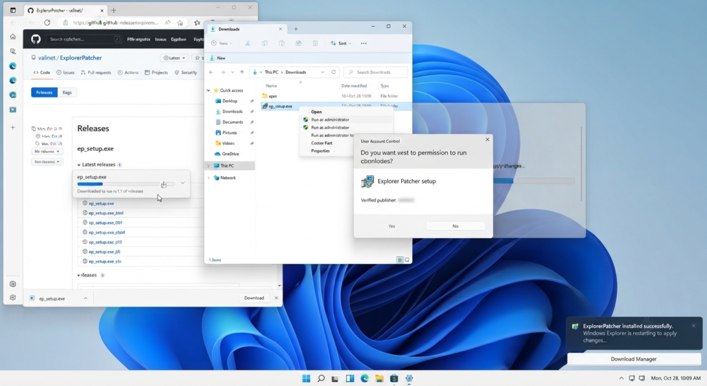Open the Actions tab on GitHub

pyautogui.click(x=128, y=73)
